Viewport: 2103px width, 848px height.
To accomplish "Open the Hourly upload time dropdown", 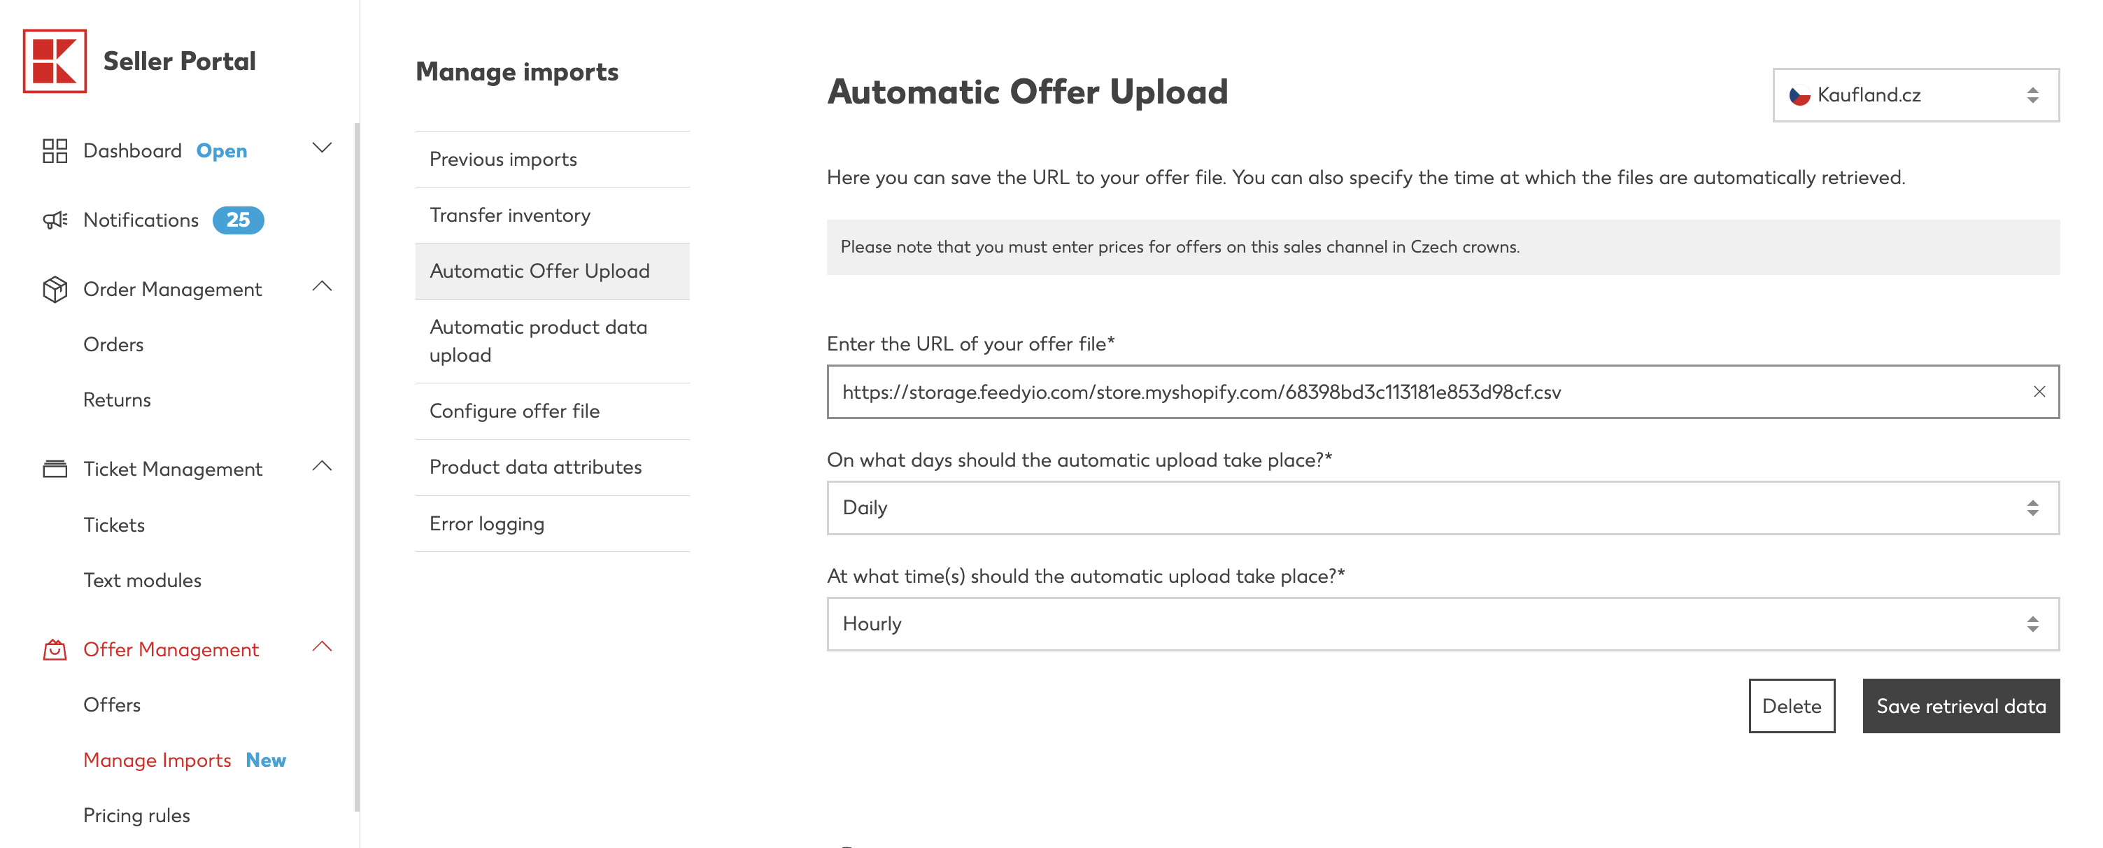I will pyautogui.click(x=1443, y=623).
